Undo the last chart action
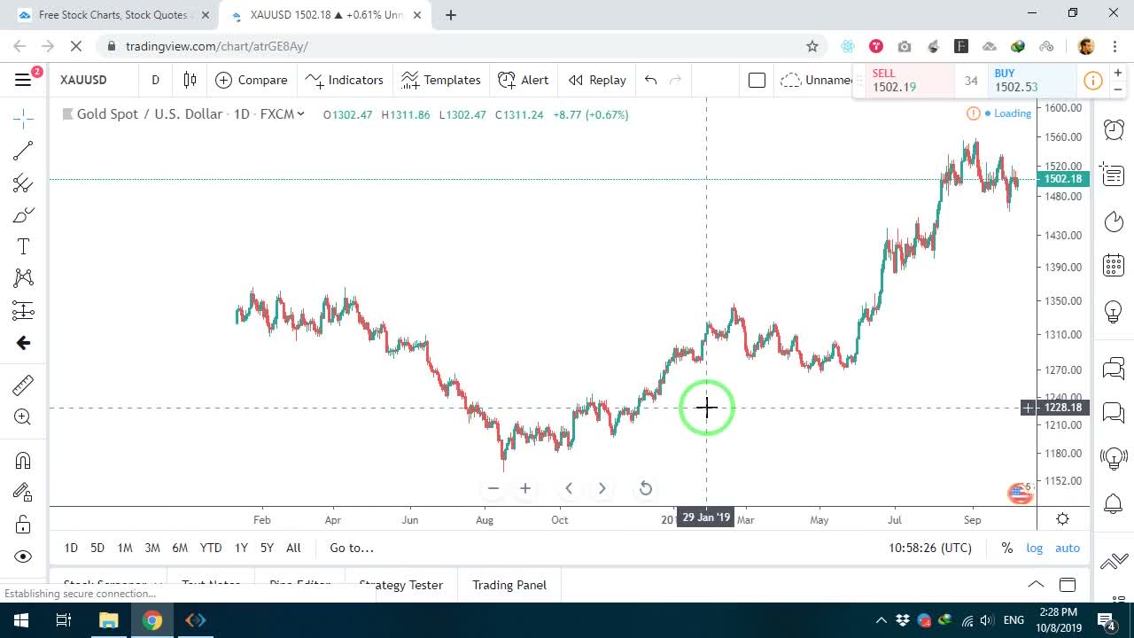Image resolution: width=1134 pixels, height=638 pixels. click(651, 80)
